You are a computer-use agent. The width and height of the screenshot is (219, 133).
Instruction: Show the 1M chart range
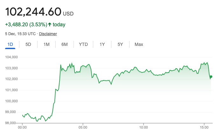[46, 44]
